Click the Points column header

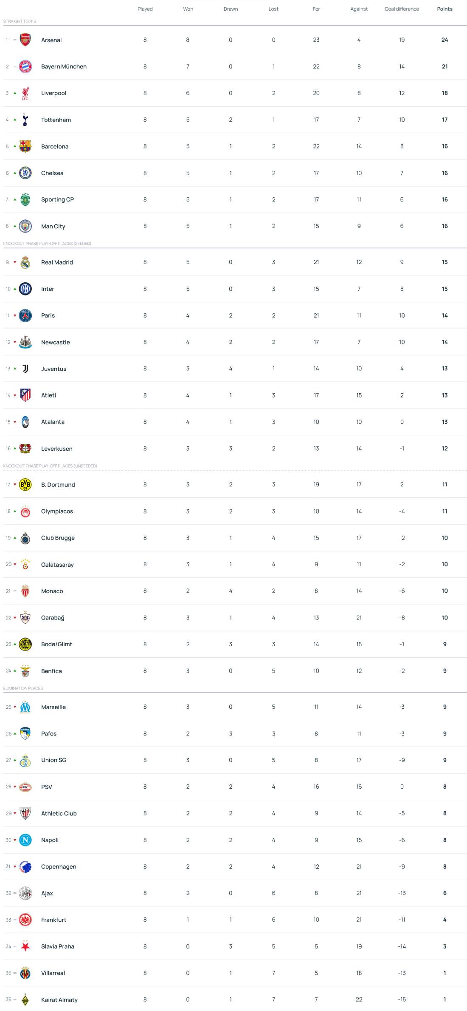coord(444,9)
